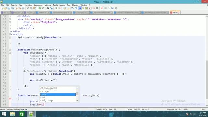
Task: Click the editor vertical scrollbar thumb
Action: pos(207,80)
